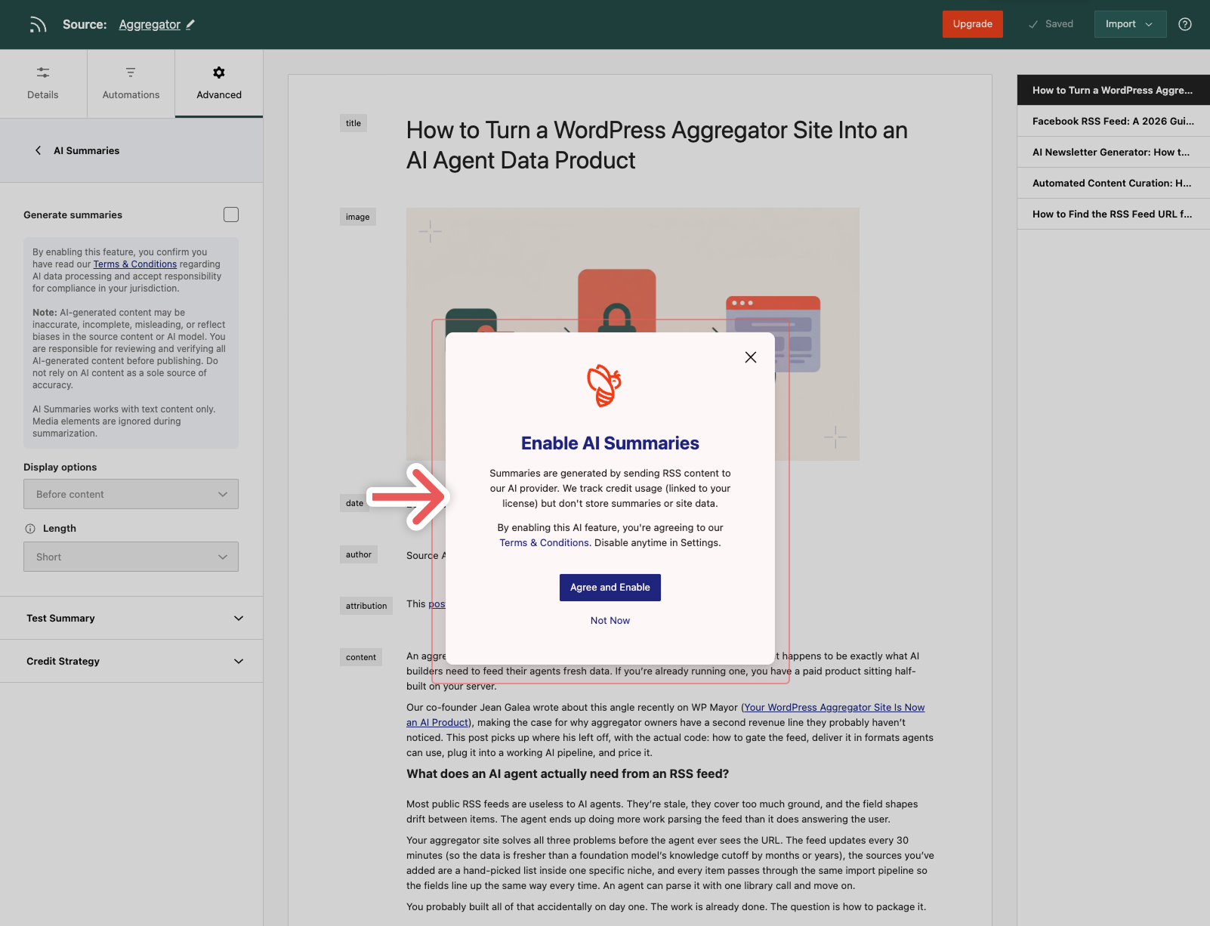Image resolution: width=1210 pixels, height=926 pixels.
Task: Click the 'author' field label
Action: 359,554
